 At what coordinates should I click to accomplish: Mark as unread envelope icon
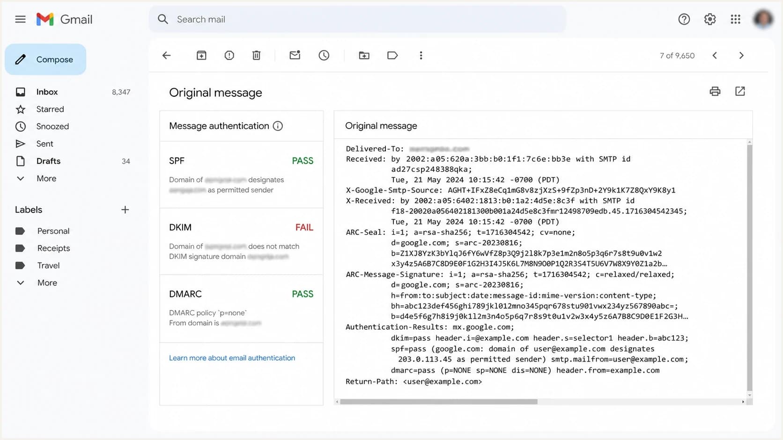(x=295, y=55)
